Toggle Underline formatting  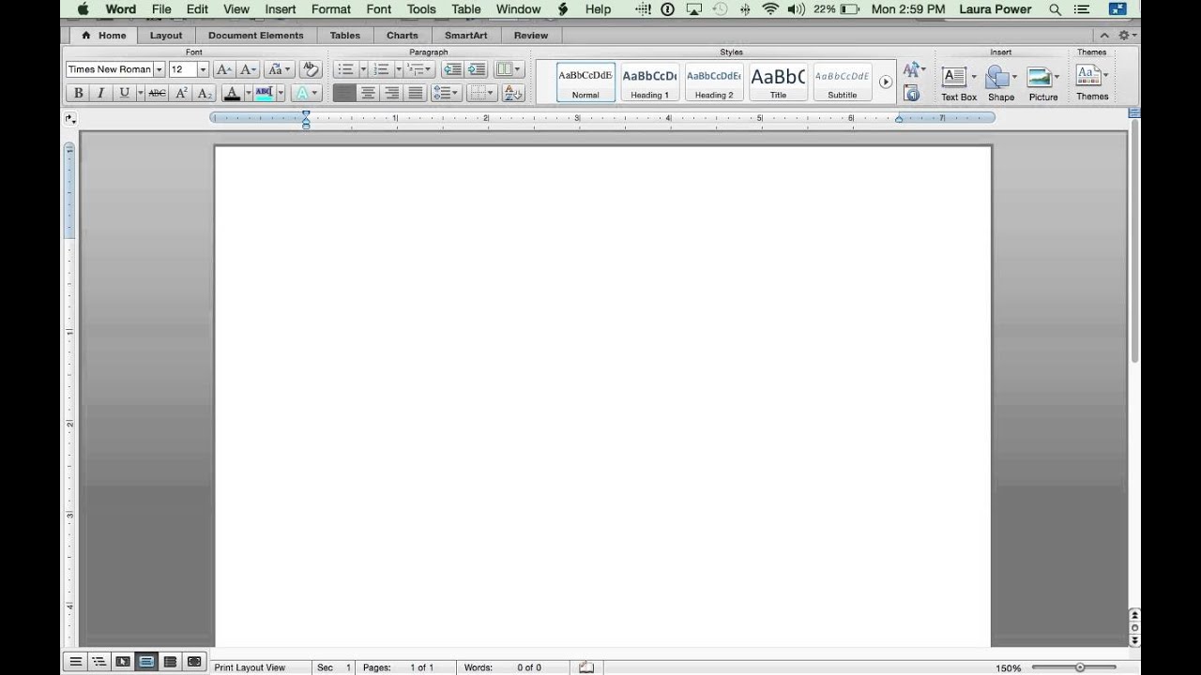(x=124, y=93)
